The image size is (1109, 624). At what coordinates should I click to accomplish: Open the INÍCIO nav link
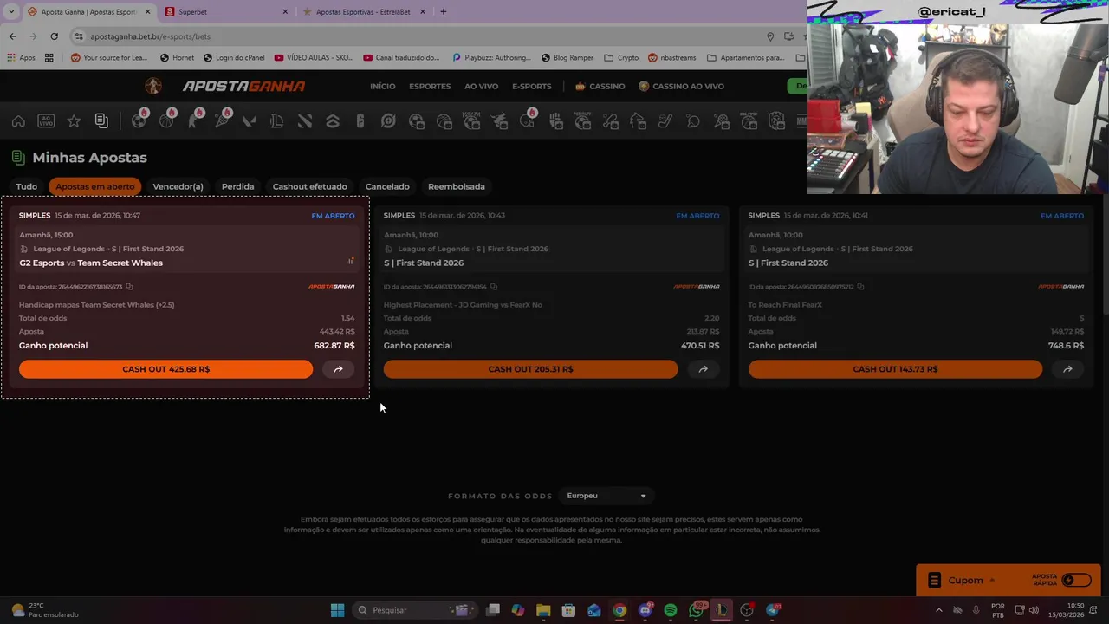point(382,86)
